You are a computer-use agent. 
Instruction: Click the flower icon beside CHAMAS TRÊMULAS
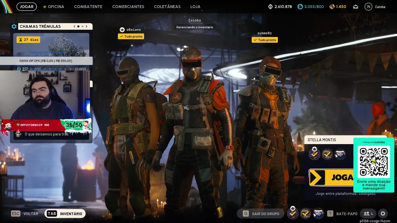pos(14,27)
